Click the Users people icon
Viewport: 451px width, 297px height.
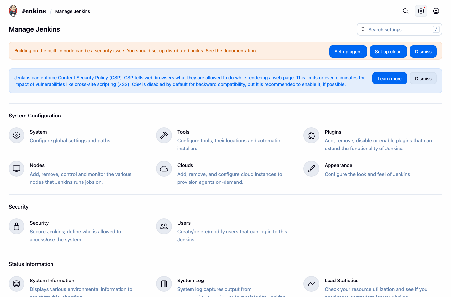(x=164, y=226)
